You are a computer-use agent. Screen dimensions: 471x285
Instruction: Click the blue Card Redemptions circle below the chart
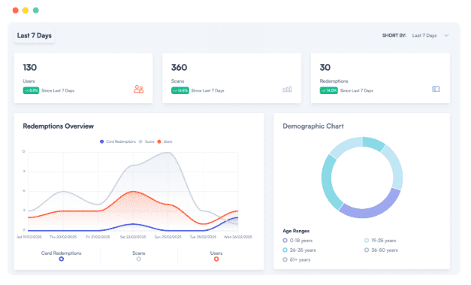(62, 259)
